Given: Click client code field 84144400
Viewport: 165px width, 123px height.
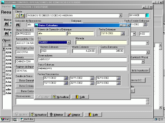Looking at the screenshot, I should [x=137, y=15].
